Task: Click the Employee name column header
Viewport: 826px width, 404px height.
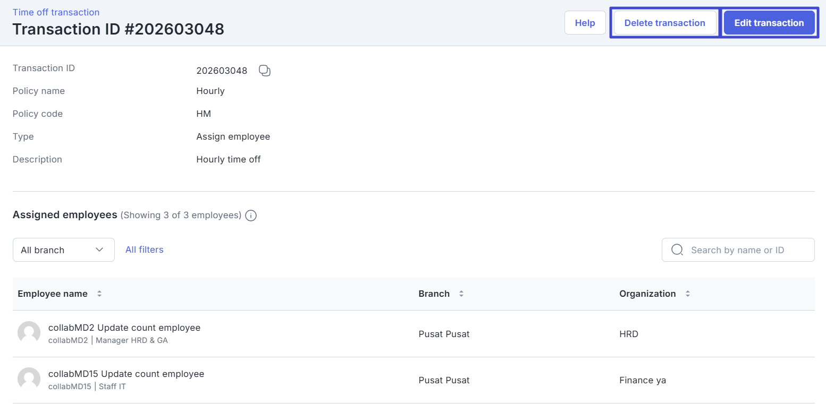Action: coord(53,294)
